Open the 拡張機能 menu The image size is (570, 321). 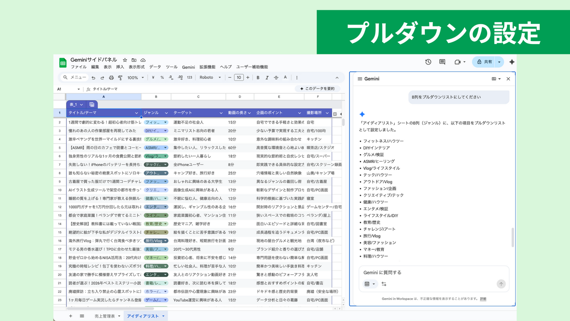(x=207, y=67)
